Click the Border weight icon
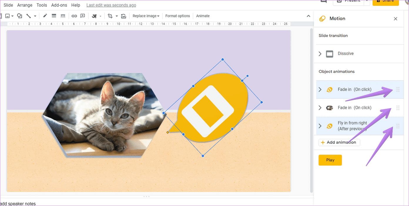 pyautogui.click(x=54, y=16)
